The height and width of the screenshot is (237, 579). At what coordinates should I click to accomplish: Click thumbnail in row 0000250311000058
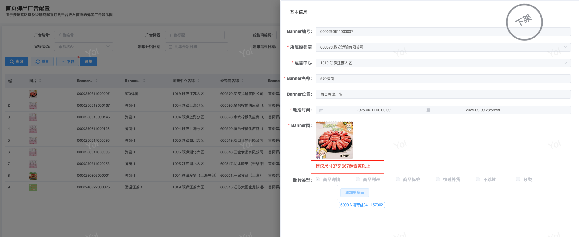[33, 164]
